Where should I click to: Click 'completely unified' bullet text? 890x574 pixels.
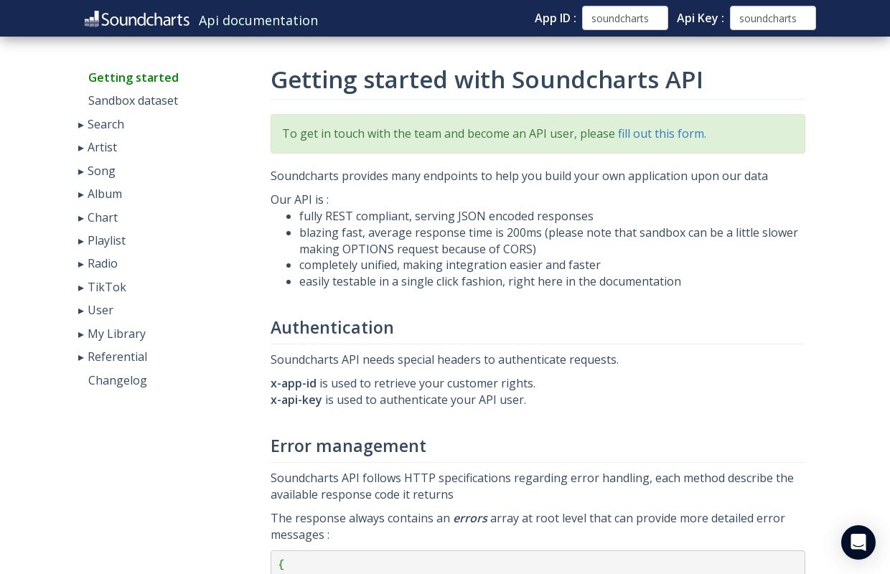450,265
